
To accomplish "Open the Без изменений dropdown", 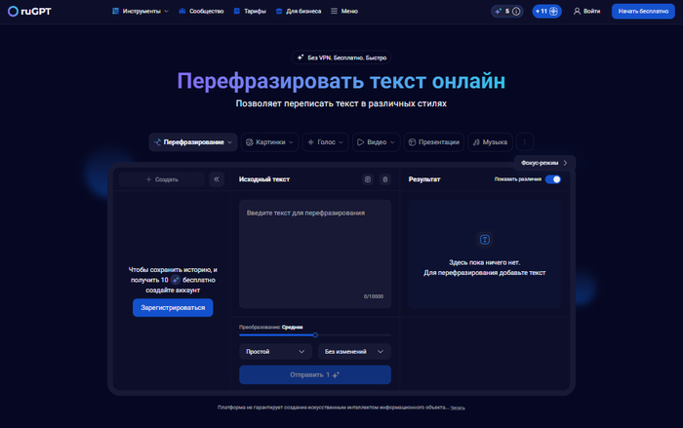I will point(354,351).
